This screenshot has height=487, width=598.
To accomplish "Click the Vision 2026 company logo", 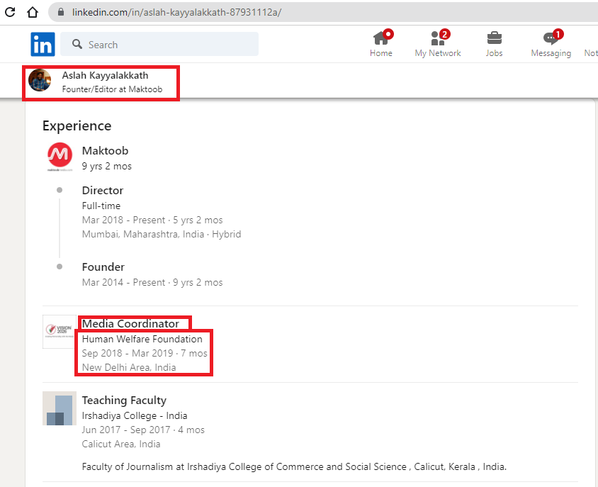I will point(60,331).
